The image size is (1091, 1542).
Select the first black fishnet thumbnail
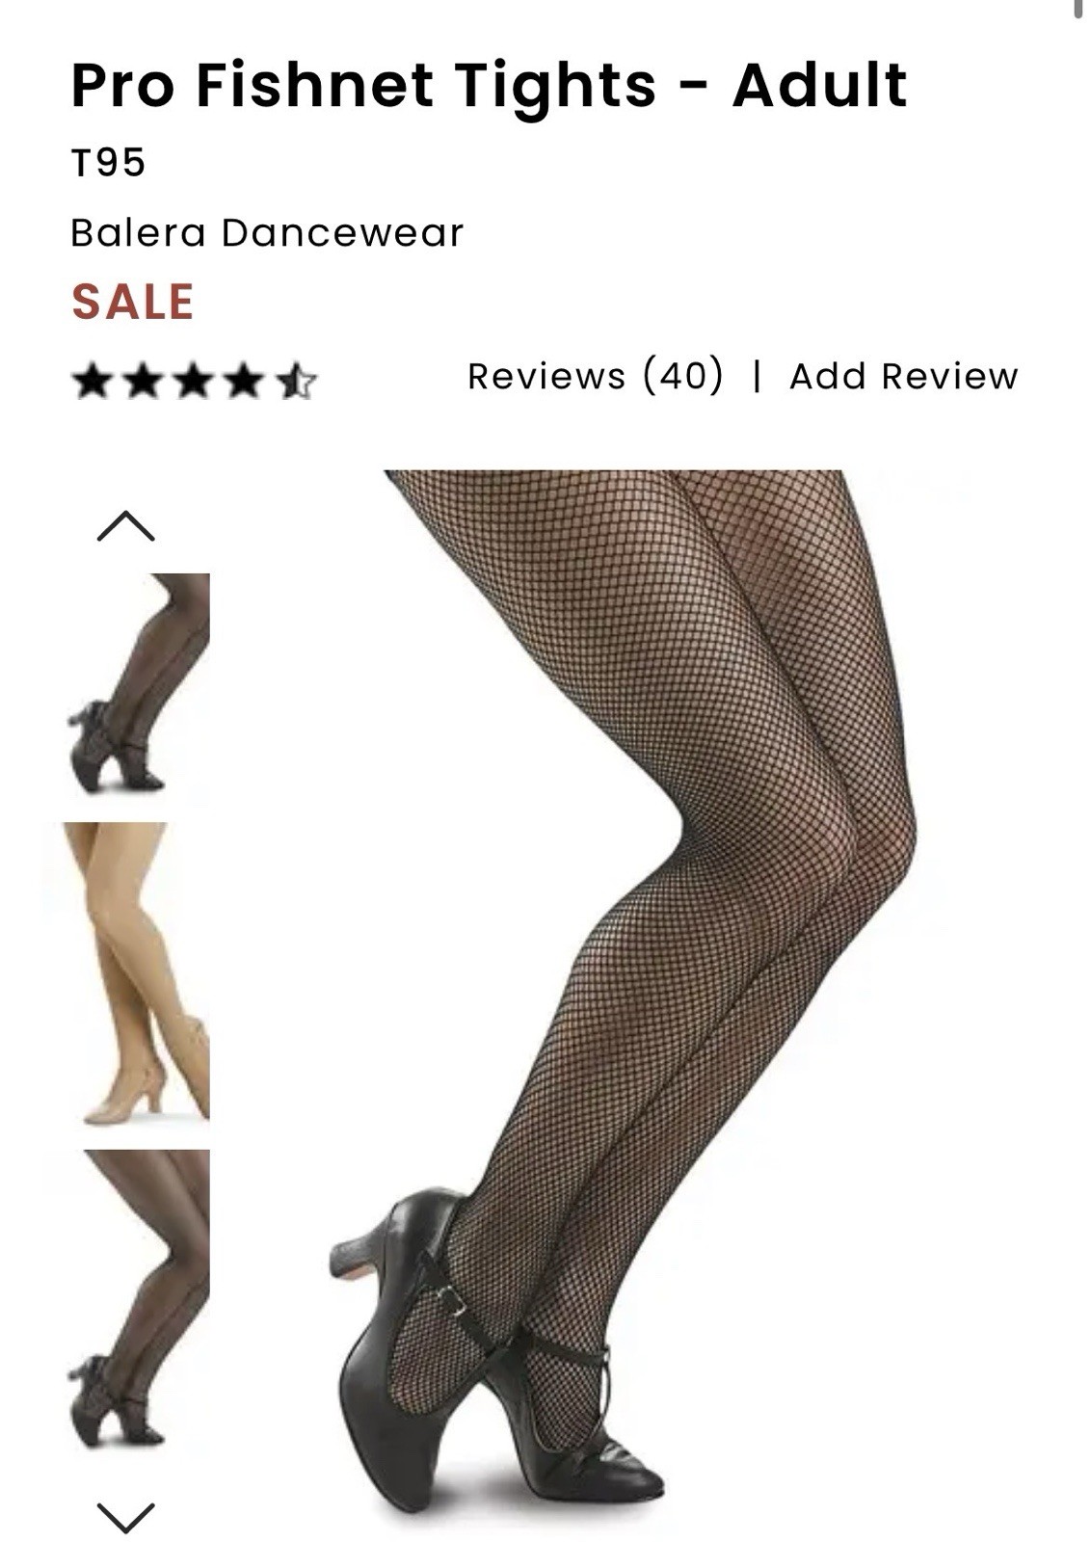(138, 690)
